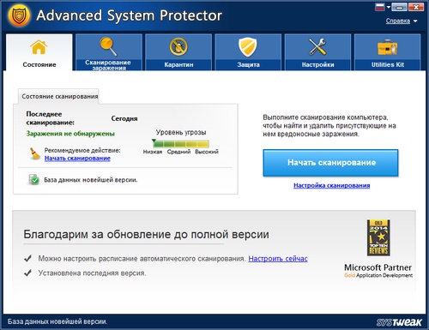Viewport: 429px width, 330px height.
Task: Click the Уровень угрозы label
Action: (x=181, y=132)
